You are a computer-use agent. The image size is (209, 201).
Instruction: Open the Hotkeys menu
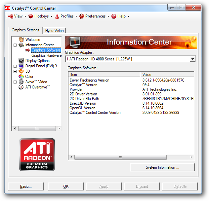tap(40, 16)
